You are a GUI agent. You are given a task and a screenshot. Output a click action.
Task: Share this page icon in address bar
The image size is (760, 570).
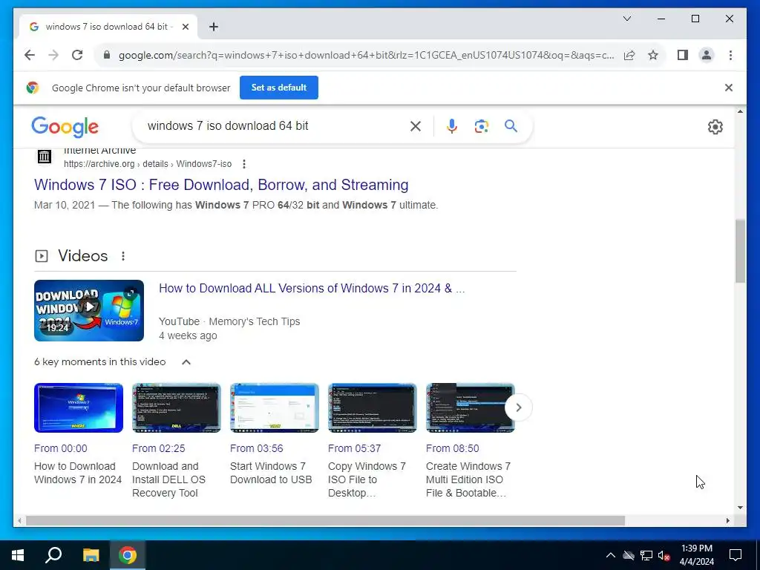[629, 55]
